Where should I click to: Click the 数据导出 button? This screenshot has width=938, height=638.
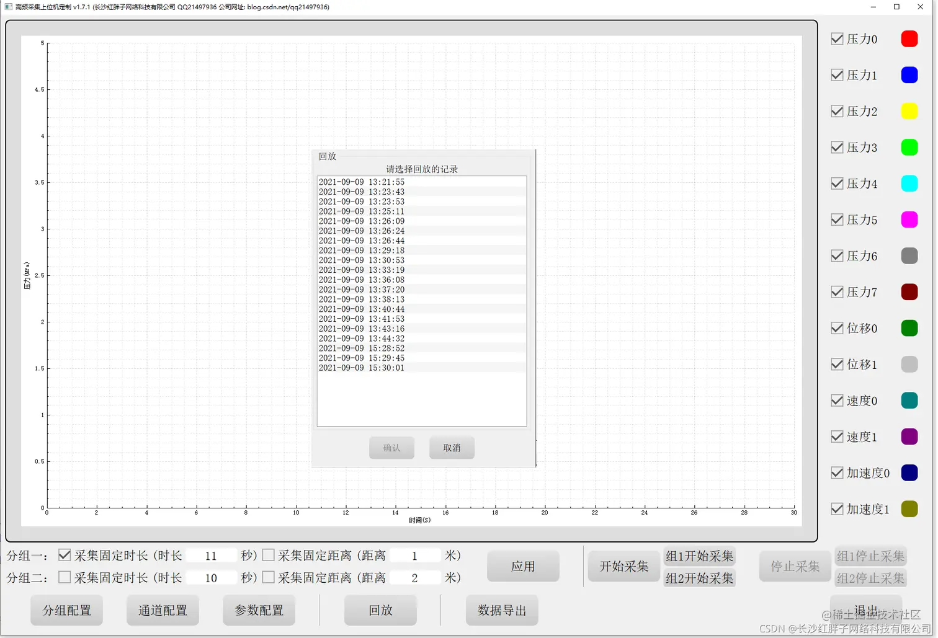pyautogui.click(x=502, y=610)
